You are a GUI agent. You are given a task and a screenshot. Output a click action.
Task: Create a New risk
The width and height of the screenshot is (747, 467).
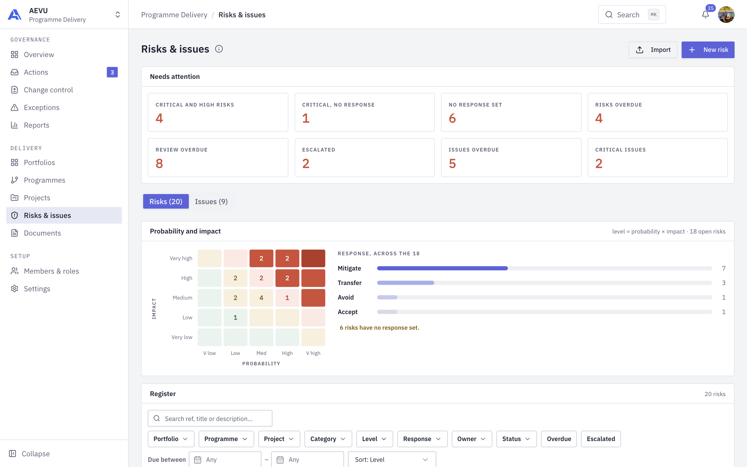click(x=708, y=50)
